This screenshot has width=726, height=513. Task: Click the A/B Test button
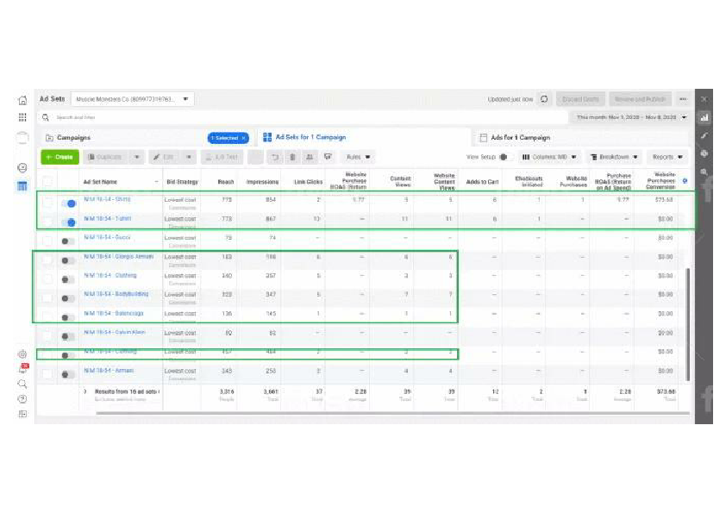click(x=222, y=157)
